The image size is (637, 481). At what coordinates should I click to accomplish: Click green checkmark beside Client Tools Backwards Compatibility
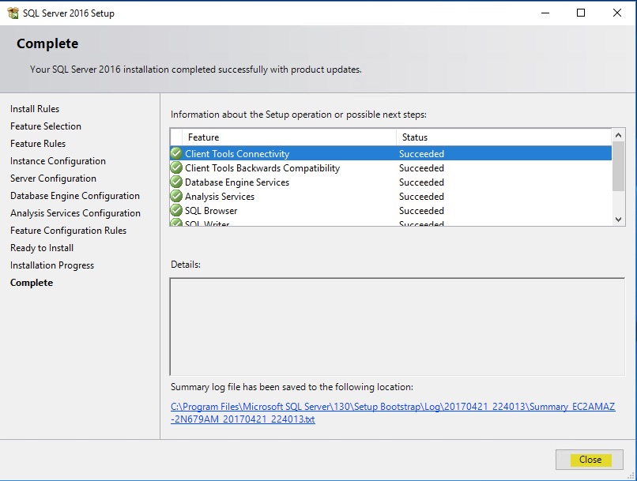pyautogui.click(x=176, y=168)
